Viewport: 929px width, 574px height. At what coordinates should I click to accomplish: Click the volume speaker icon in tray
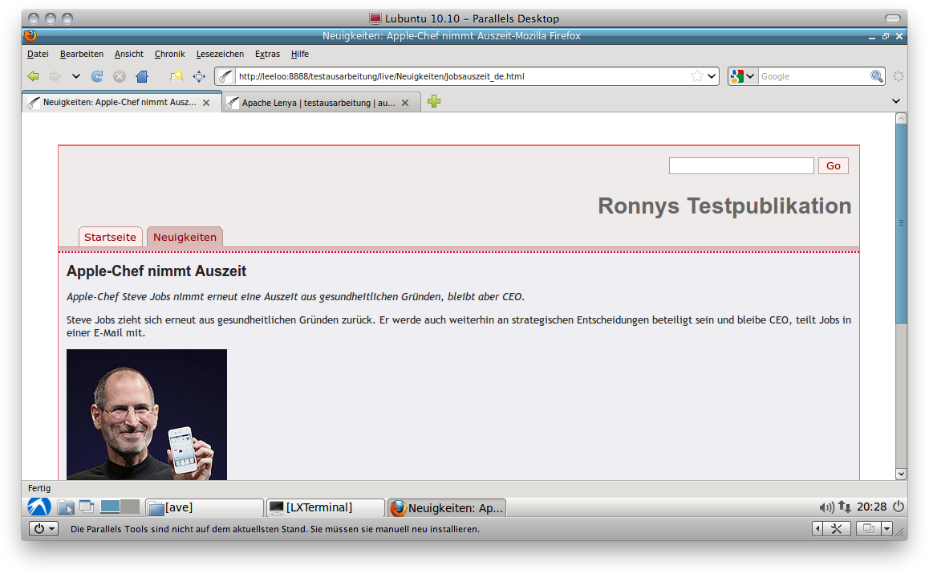click(x=826, y=507)
